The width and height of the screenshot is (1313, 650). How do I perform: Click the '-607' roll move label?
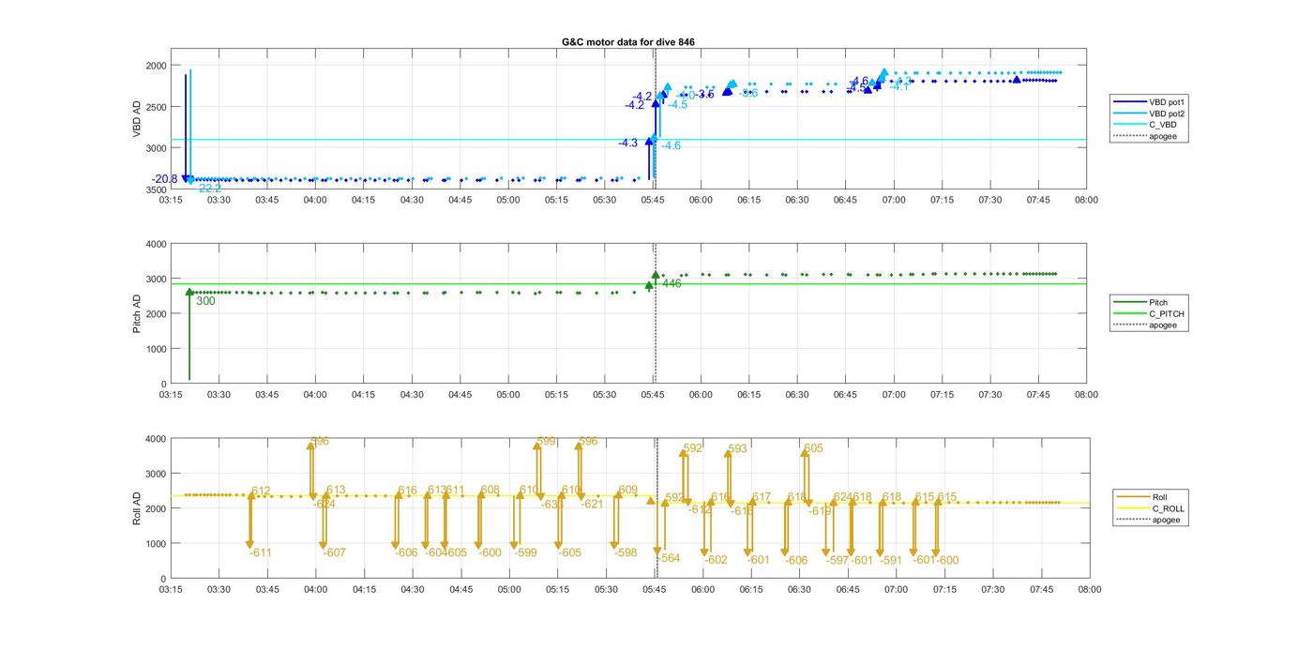click(335, 552)
